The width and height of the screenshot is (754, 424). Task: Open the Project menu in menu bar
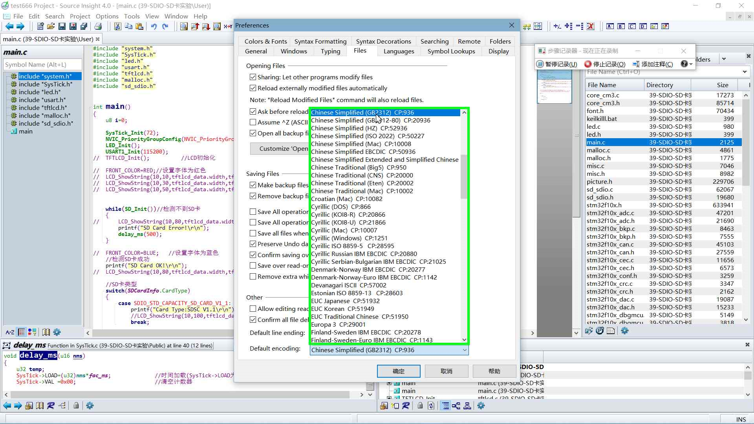80,16
